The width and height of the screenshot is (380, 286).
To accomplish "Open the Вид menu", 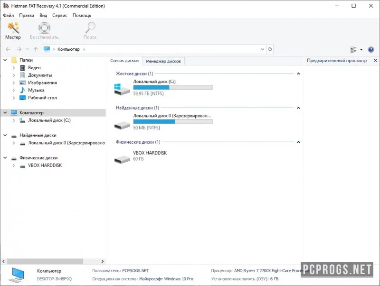I will (43, 15).
